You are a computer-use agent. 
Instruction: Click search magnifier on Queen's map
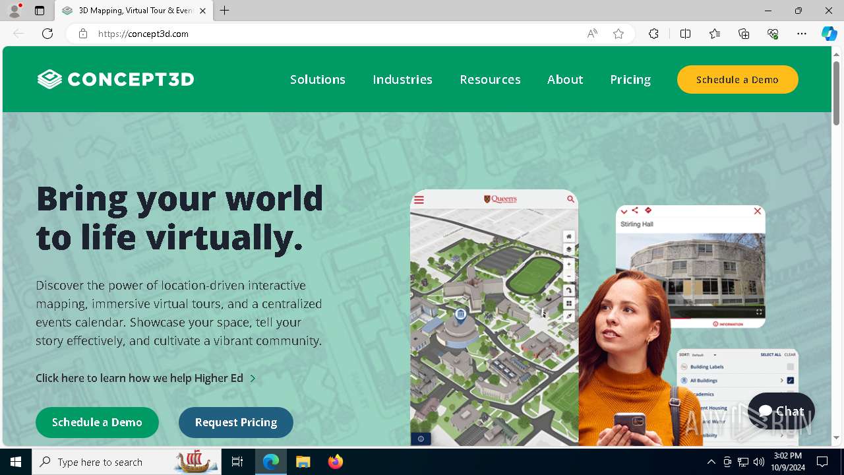click(570, 199)
